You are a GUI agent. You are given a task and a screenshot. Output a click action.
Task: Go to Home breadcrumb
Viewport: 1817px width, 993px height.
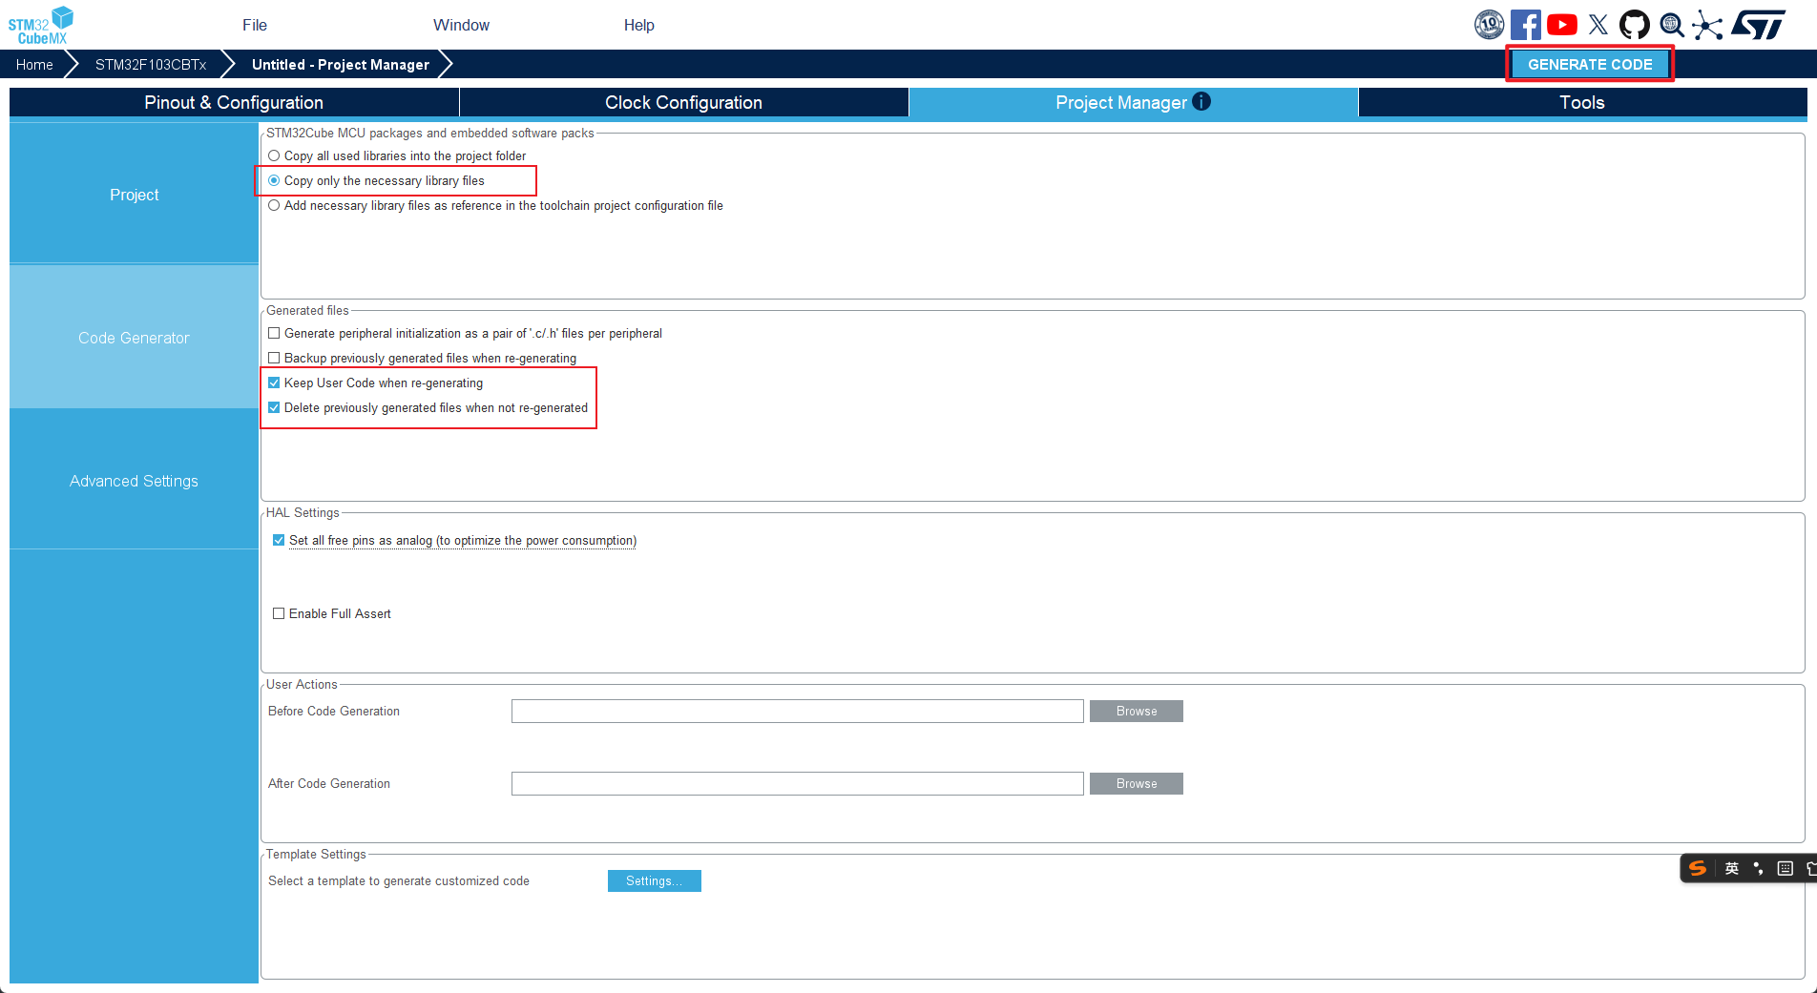[34, 64]
